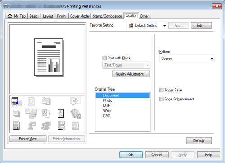Click the greyed folded booklet page icon
The height and width of the screenshot is (163, 225).
pos(75,101)
